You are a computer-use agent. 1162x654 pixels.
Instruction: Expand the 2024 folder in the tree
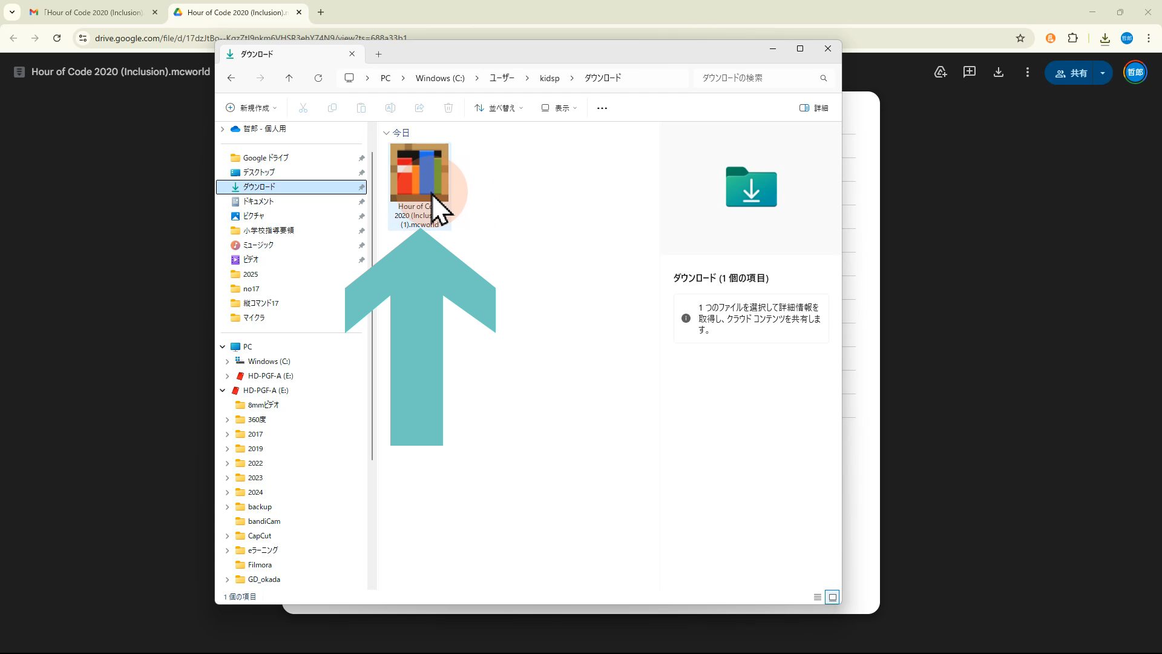[x=228, y=492]
